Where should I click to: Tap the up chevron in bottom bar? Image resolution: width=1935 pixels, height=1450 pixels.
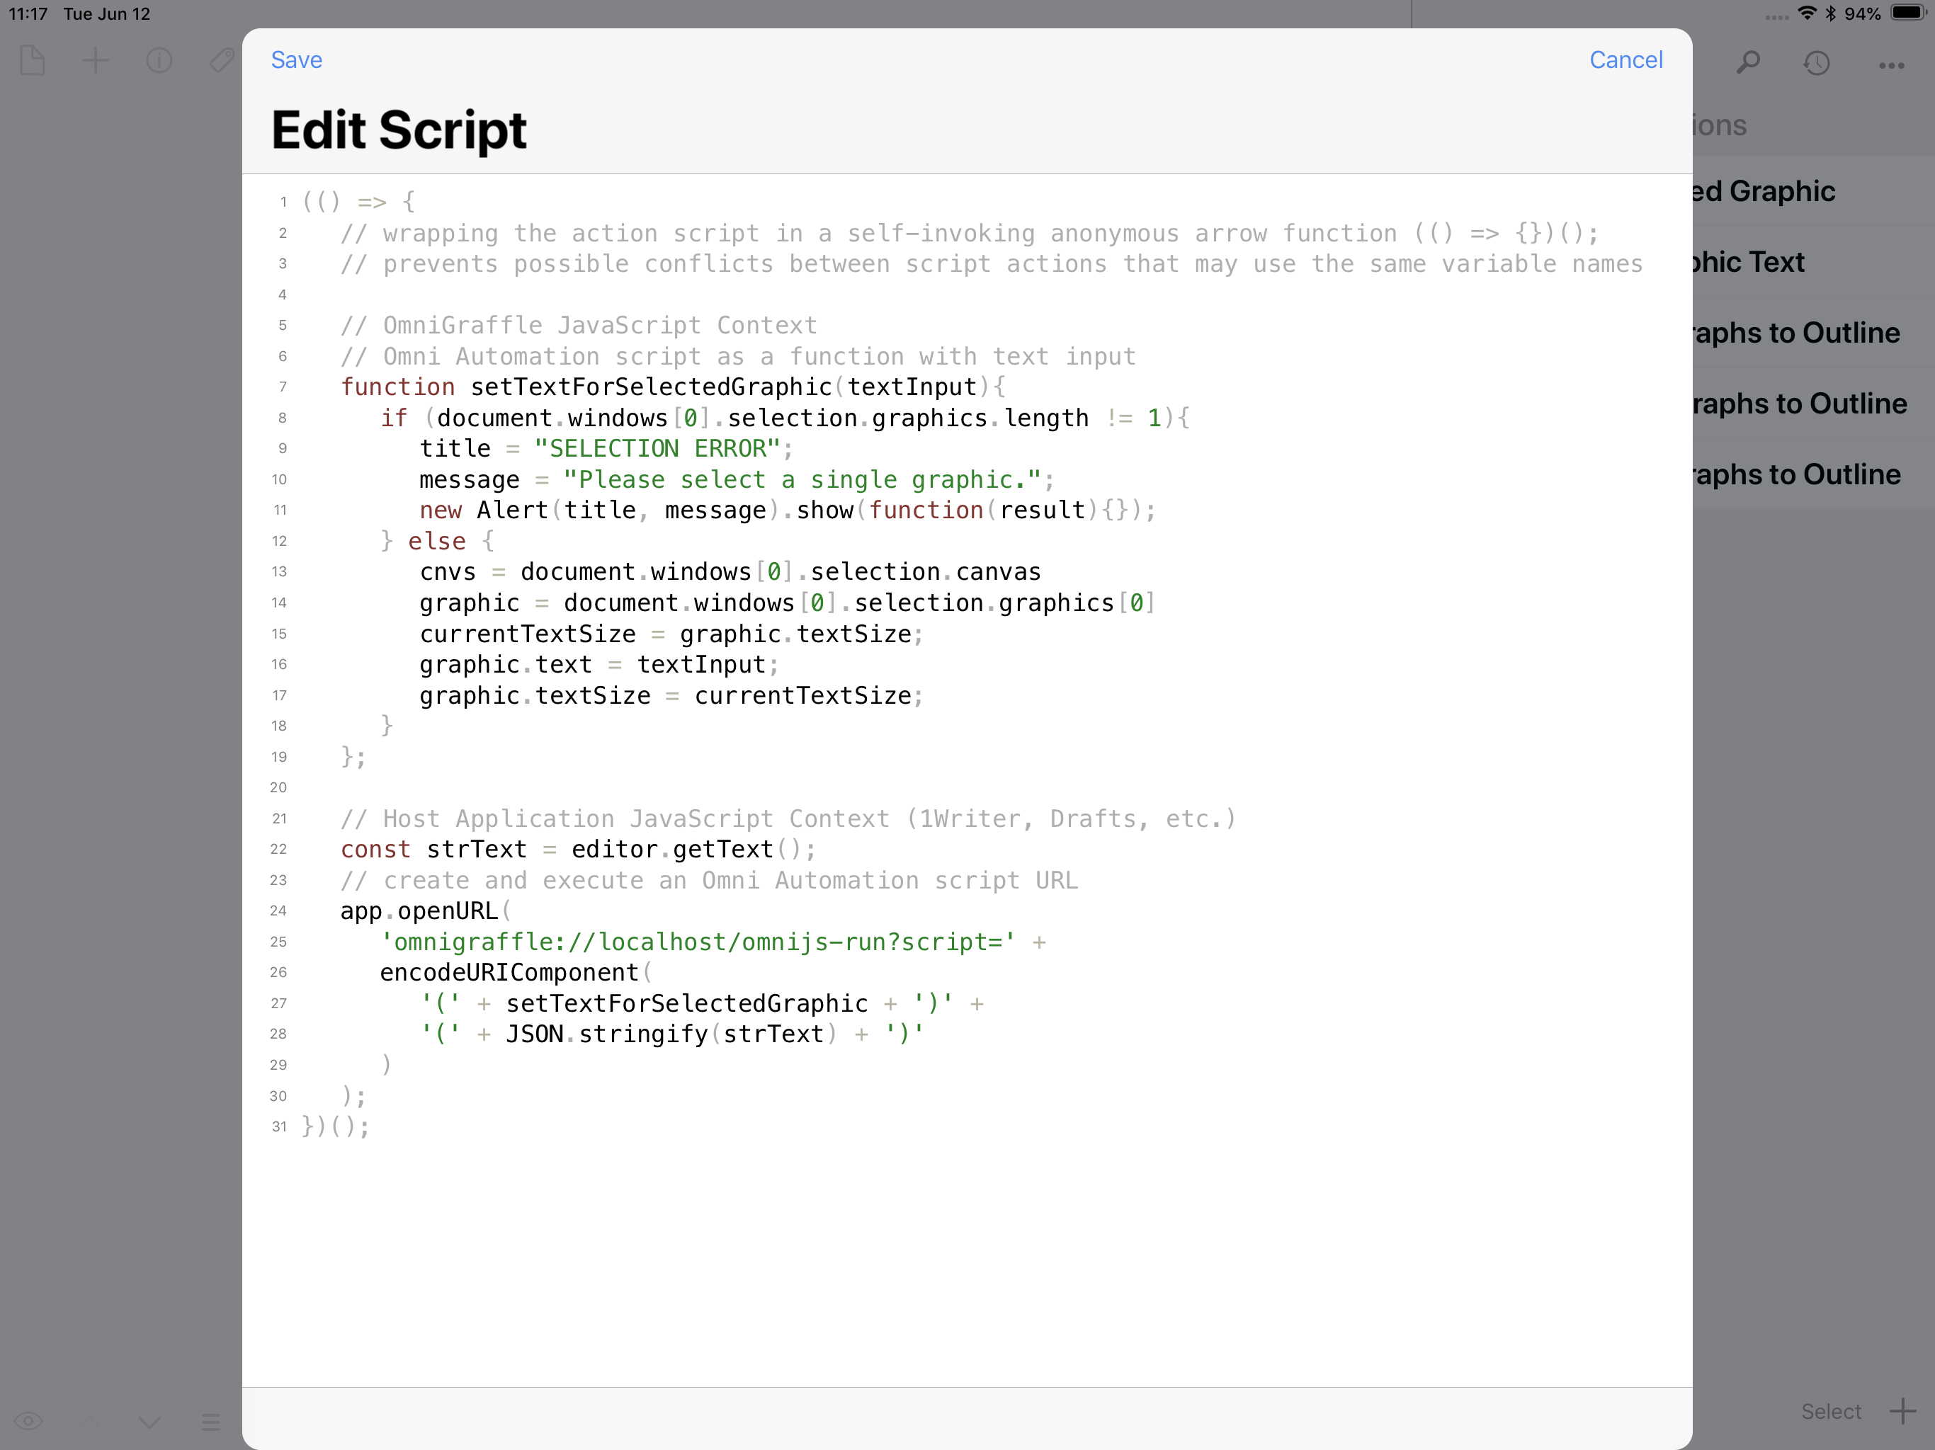coord(90,1421)
